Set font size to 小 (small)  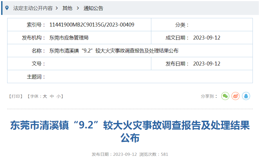click(x=59, y=96)
